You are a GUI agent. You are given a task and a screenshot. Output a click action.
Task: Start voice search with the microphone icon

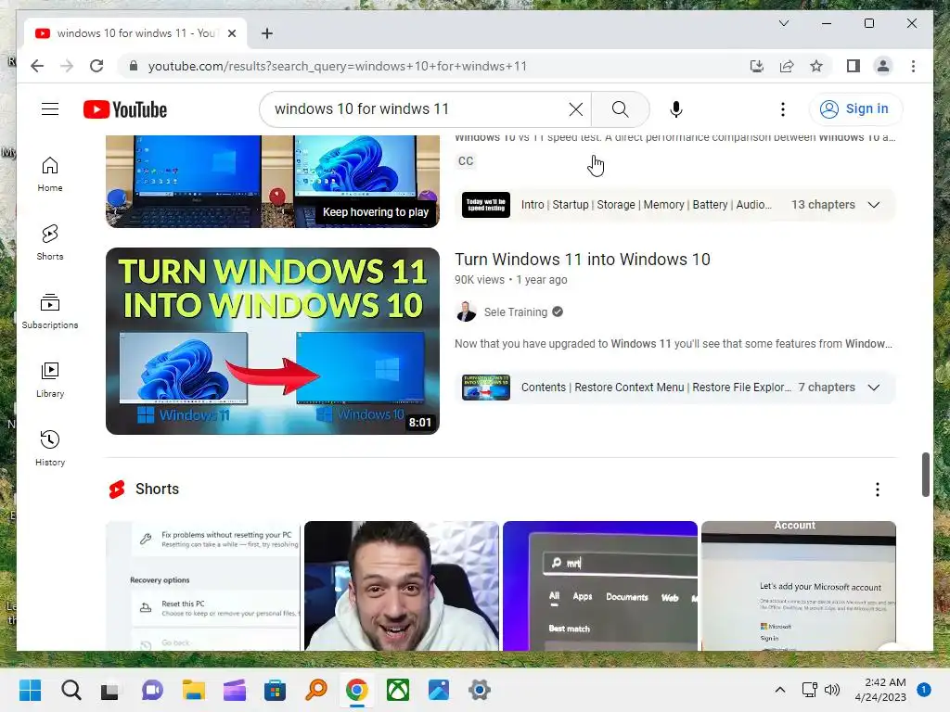click(x=676, y=109)
